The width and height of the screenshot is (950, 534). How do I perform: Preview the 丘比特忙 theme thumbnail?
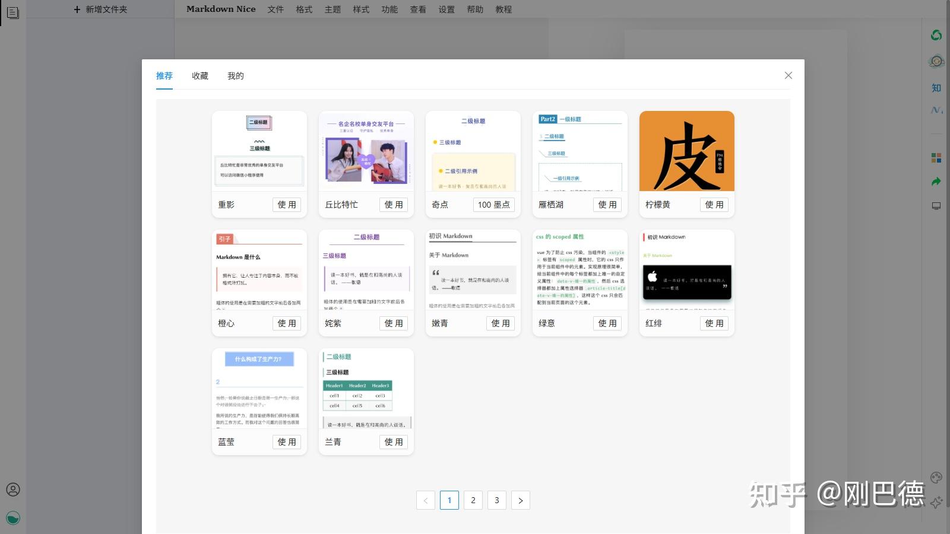coord(366,151)
